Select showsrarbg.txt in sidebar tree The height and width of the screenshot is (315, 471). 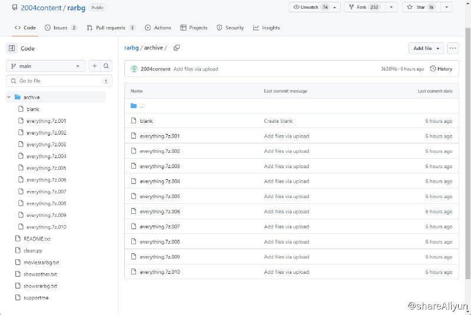tap(40, 286)
